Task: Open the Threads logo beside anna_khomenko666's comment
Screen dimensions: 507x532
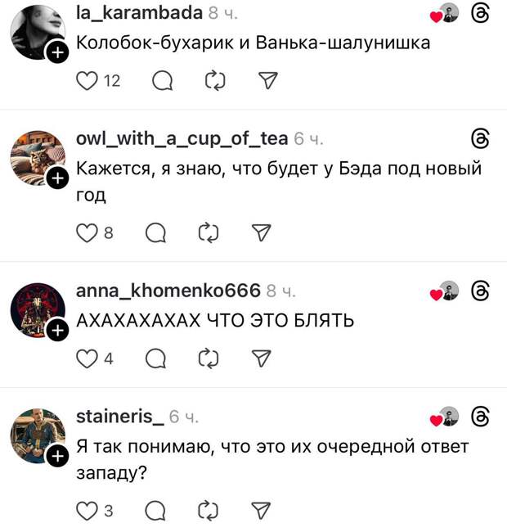Action: [x=481, y=291]
